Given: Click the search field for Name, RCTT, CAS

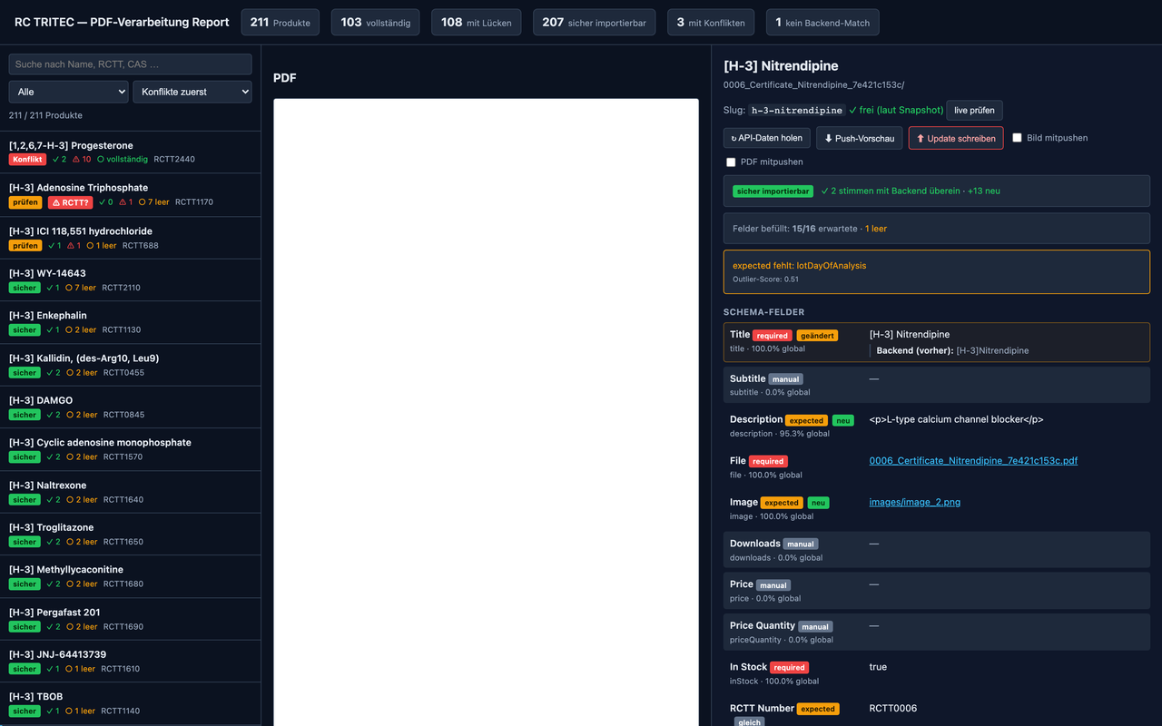Looking at the screenshot, I should (130, 64).
